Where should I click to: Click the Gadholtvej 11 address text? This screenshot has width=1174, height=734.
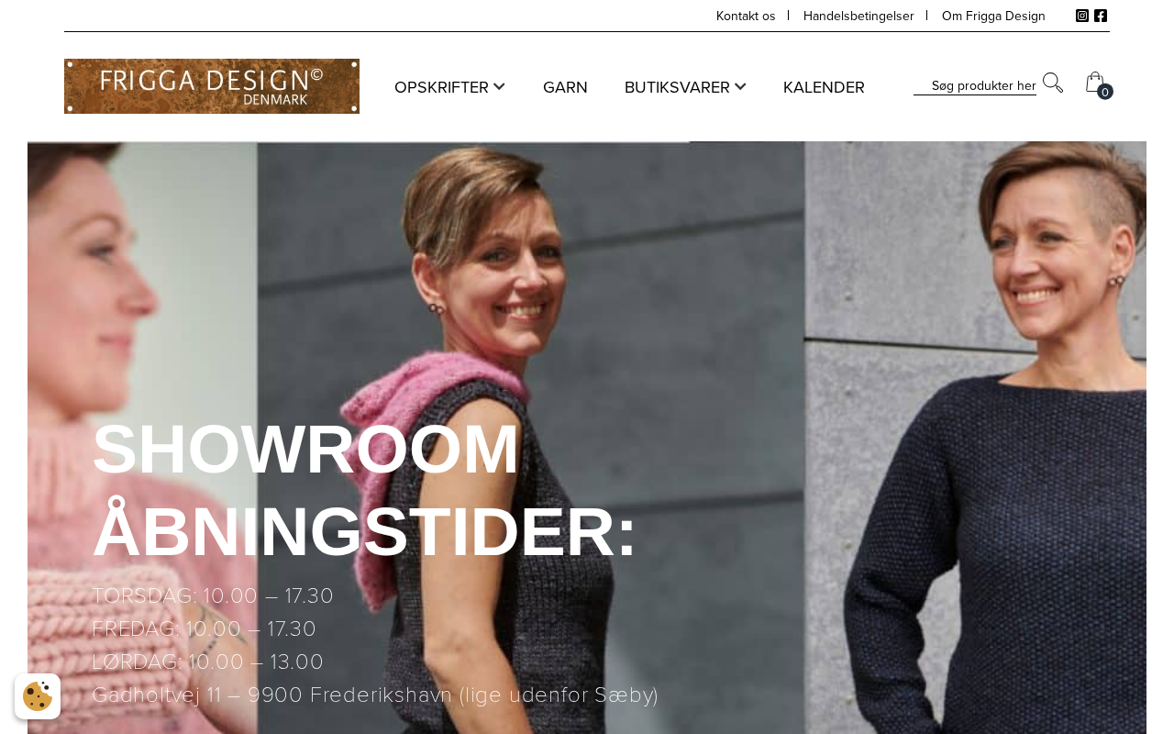pyautogui.click(x=375, y=695)
